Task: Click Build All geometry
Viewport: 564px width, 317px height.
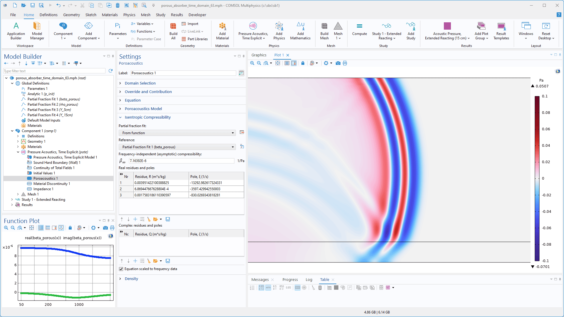Action: click(x=173, y=31)
